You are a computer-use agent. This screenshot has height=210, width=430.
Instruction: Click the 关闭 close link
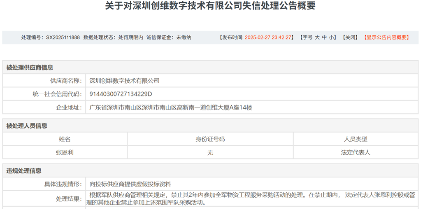(350, 37)
